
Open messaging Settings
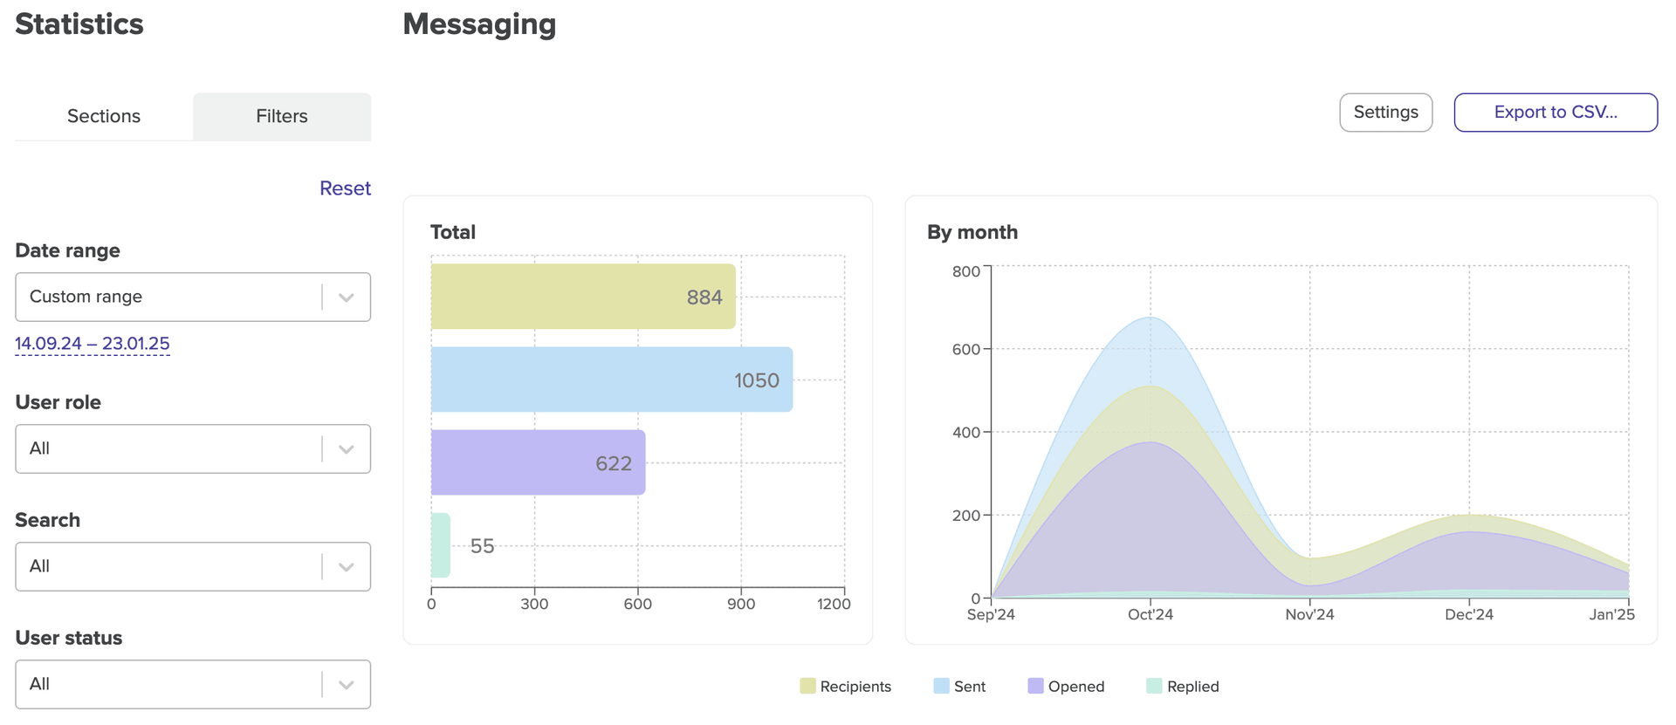(1385, 113)
